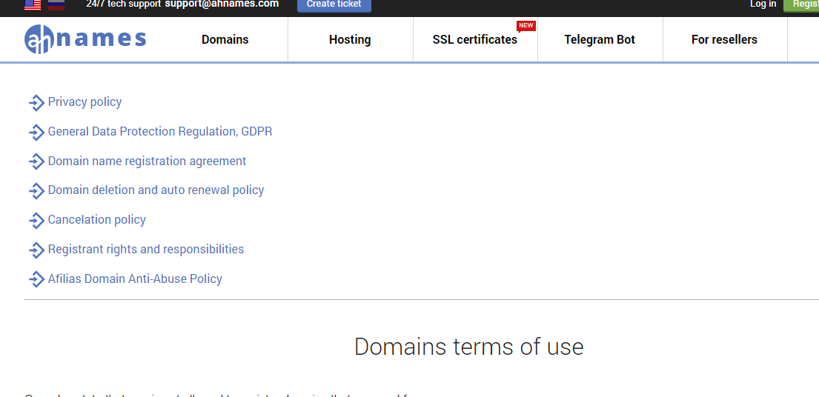Click arrow icon beside Privacy policy
Image resolution: width=819 pixels, height=397 pixels.
coord(36,103)
